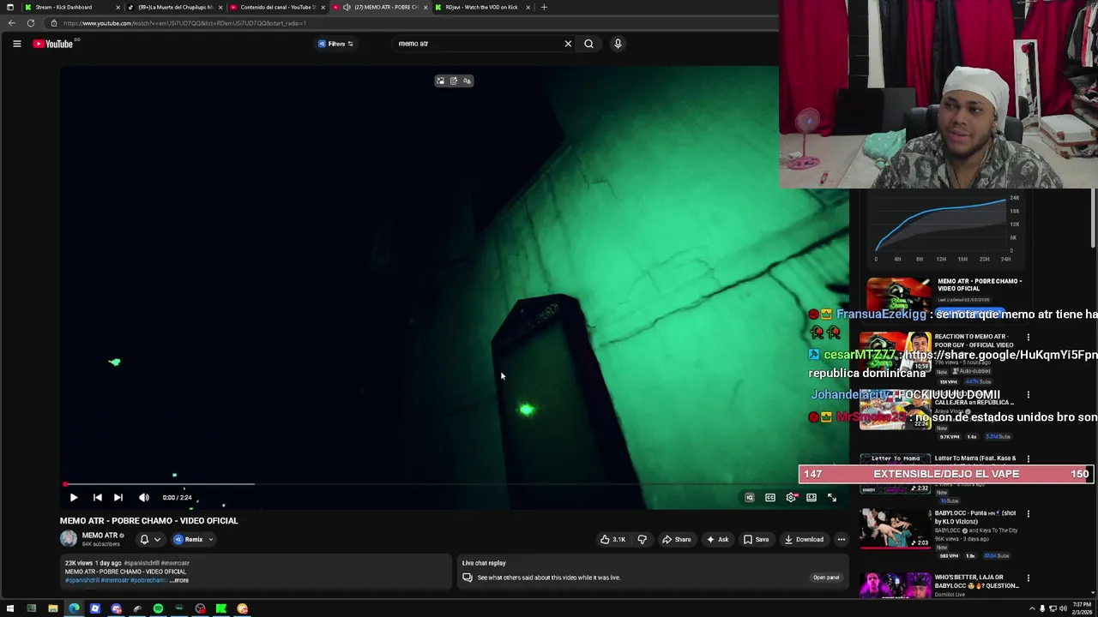The width and height of the screenshot is (1098, 617).
Task: Like the video with thumbs up
Action: [612, 539]
